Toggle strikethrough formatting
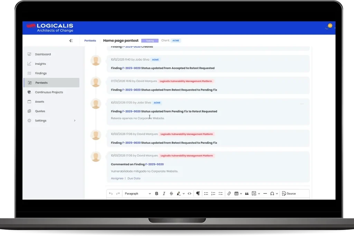 coord(171,193)
